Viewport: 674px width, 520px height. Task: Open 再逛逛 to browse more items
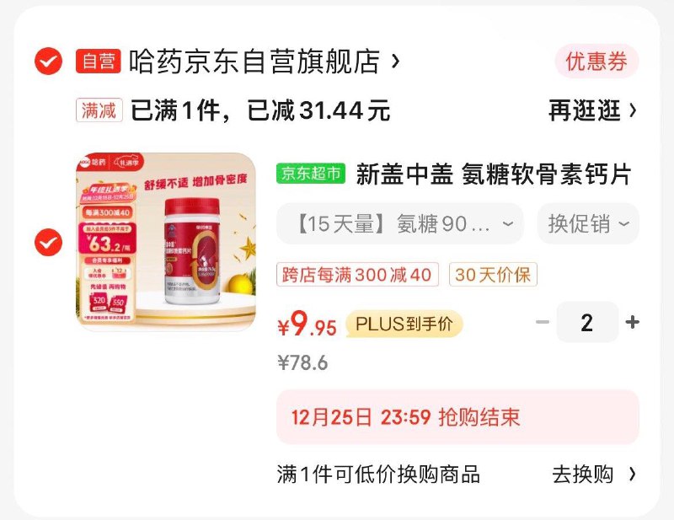(593, 110)
